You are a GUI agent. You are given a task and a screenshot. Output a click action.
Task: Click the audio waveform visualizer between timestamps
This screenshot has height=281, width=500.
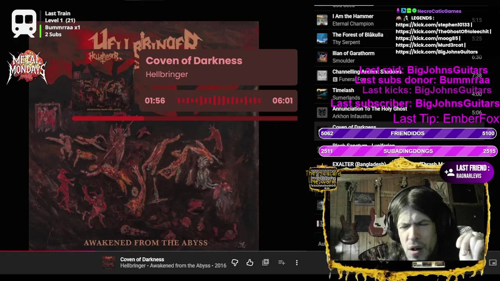(x=219, y=101)
